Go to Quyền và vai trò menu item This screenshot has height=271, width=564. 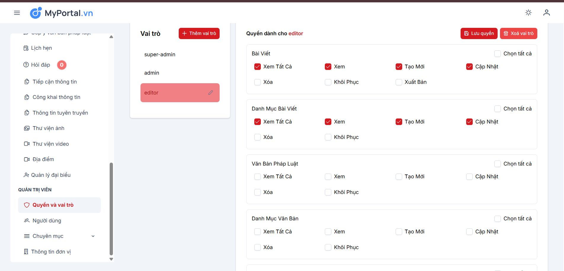pos(53,205)
